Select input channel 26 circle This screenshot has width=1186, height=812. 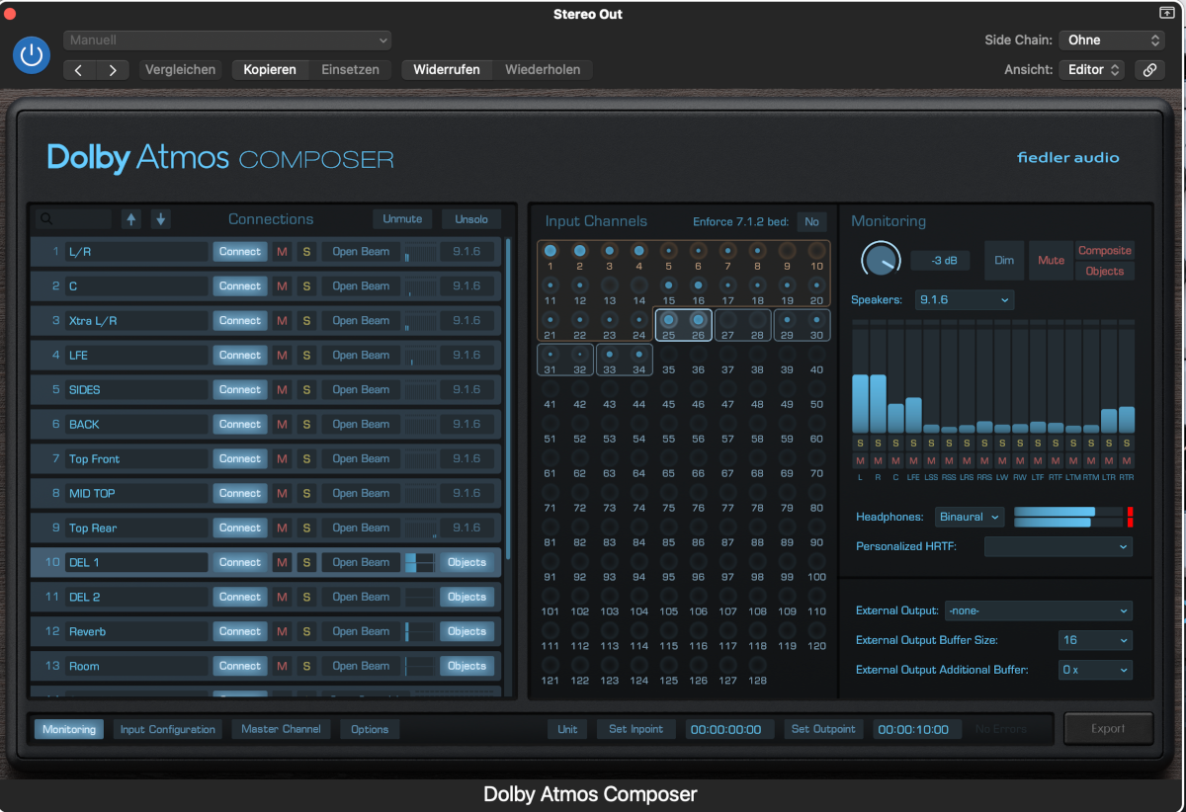point(699,320)
